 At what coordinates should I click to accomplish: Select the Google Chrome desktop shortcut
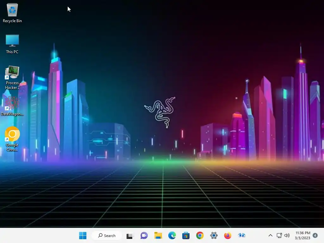12,139
